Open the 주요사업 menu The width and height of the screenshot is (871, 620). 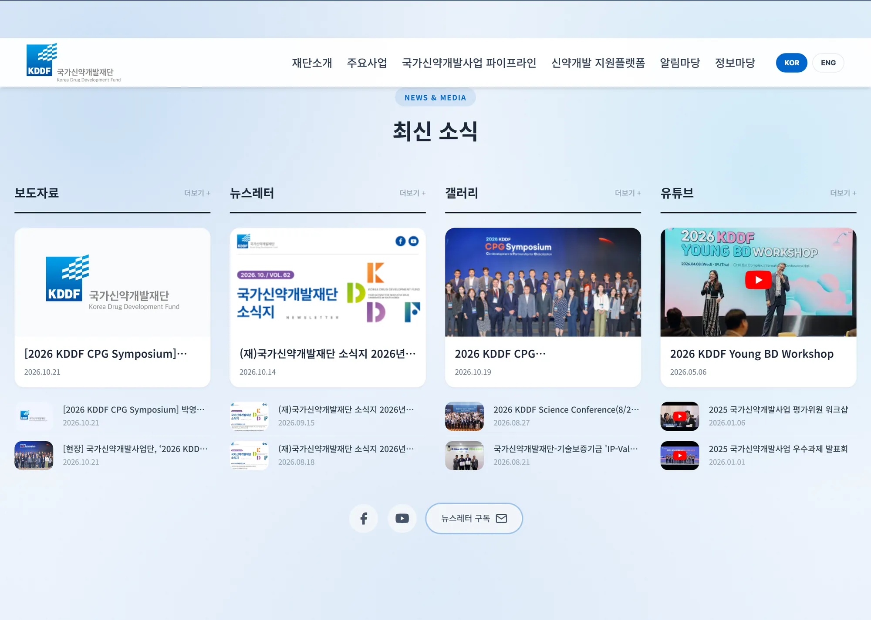(367, 63)
